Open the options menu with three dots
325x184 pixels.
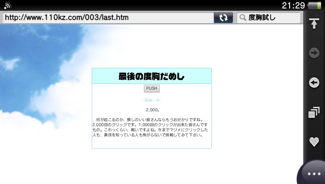pyautogui.click(x=314, y=174)
